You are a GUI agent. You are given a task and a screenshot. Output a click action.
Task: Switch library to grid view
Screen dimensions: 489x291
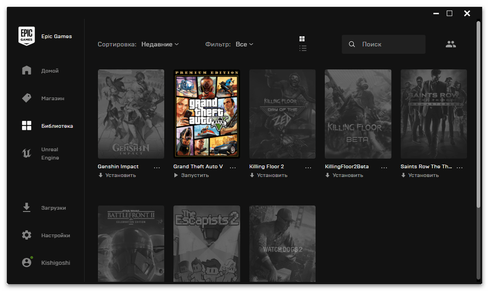point(303,39)
